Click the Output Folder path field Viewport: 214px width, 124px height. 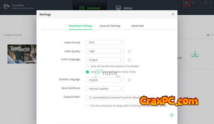click(116, 98)
